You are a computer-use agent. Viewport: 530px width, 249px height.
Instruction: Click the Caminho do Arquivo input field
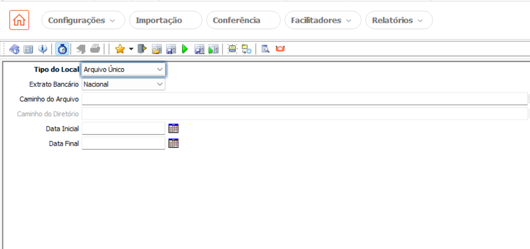(304, 99)
